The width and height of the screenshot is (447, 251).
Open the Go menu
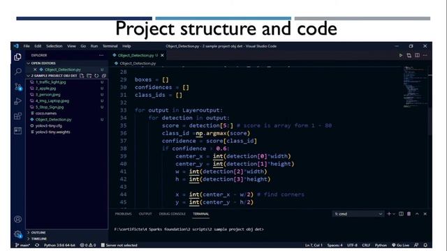coord(83,46)
